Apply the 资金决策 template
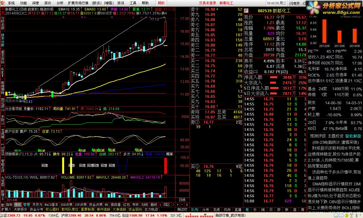 [95, 204]
